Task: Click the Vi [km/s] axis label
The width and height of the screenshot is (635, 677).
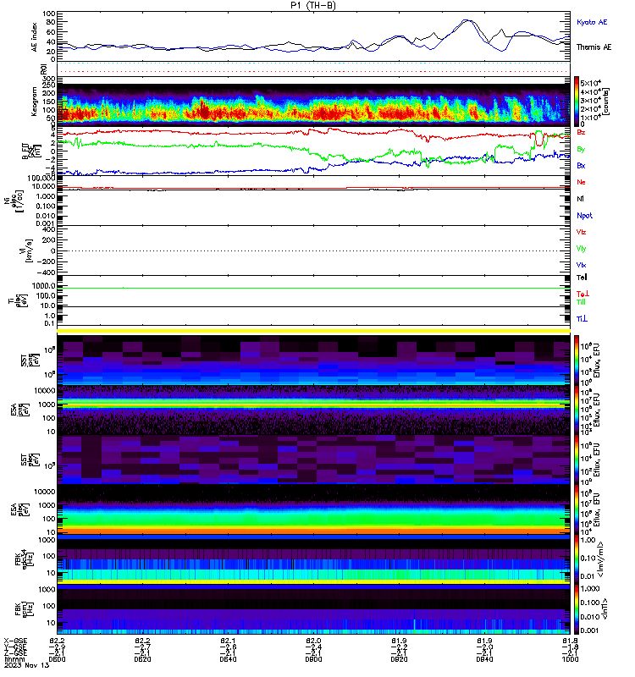Action: point(26,250)
